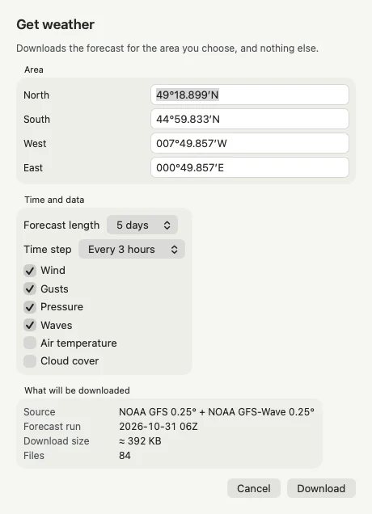Image resolution: width=372 pixels, height=514 pixels.
Task: Click the South latitude input field
Action: pyautogui.click(x=250, y=119)
